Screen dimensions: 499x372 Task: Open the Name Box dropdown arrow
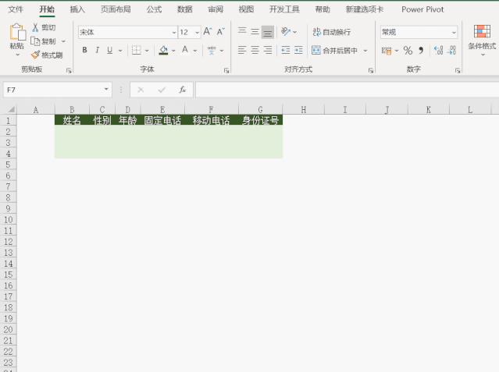click(106, 89)
